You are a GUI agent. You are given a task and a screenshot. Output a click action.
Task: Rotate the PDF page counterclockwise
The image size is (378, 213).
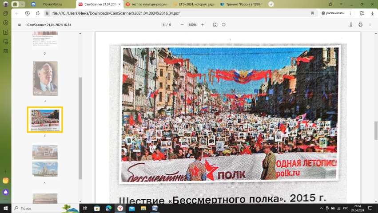[x=224, y=24]
